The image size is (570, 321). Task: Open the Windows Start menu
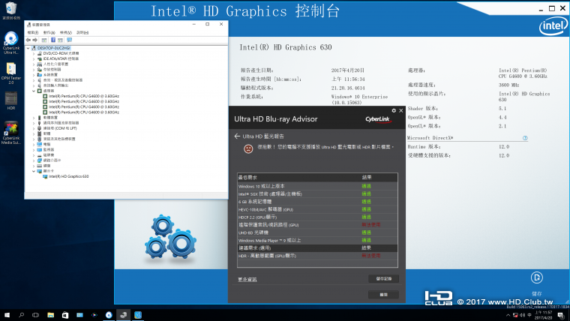[x=7, y=315]
